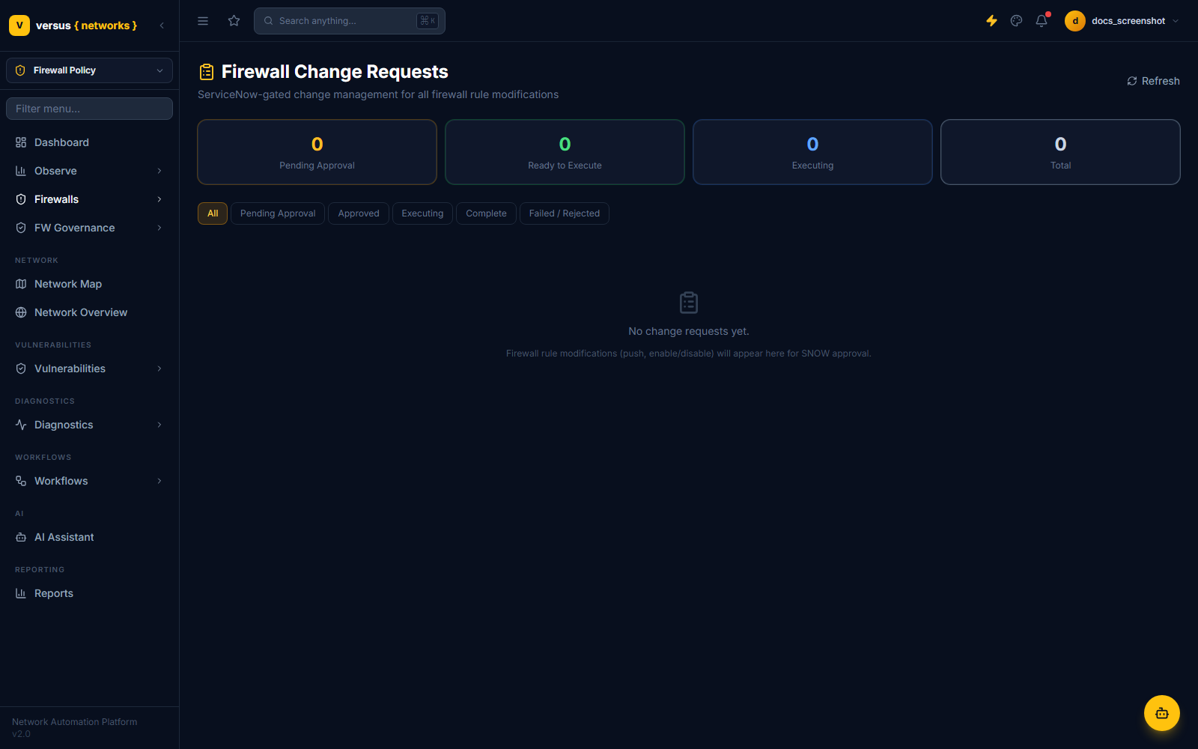The image size is (1198, 749).
Task: Select the Complete filter tab
Action: tap(486, 213)
